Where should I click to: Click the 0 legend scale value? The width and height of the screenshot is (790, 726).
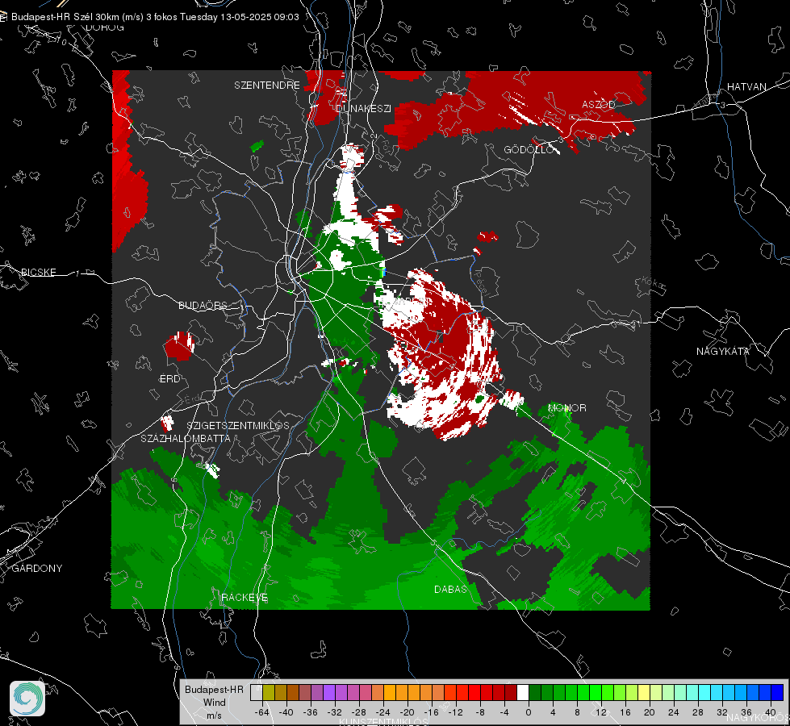point(528,712)
